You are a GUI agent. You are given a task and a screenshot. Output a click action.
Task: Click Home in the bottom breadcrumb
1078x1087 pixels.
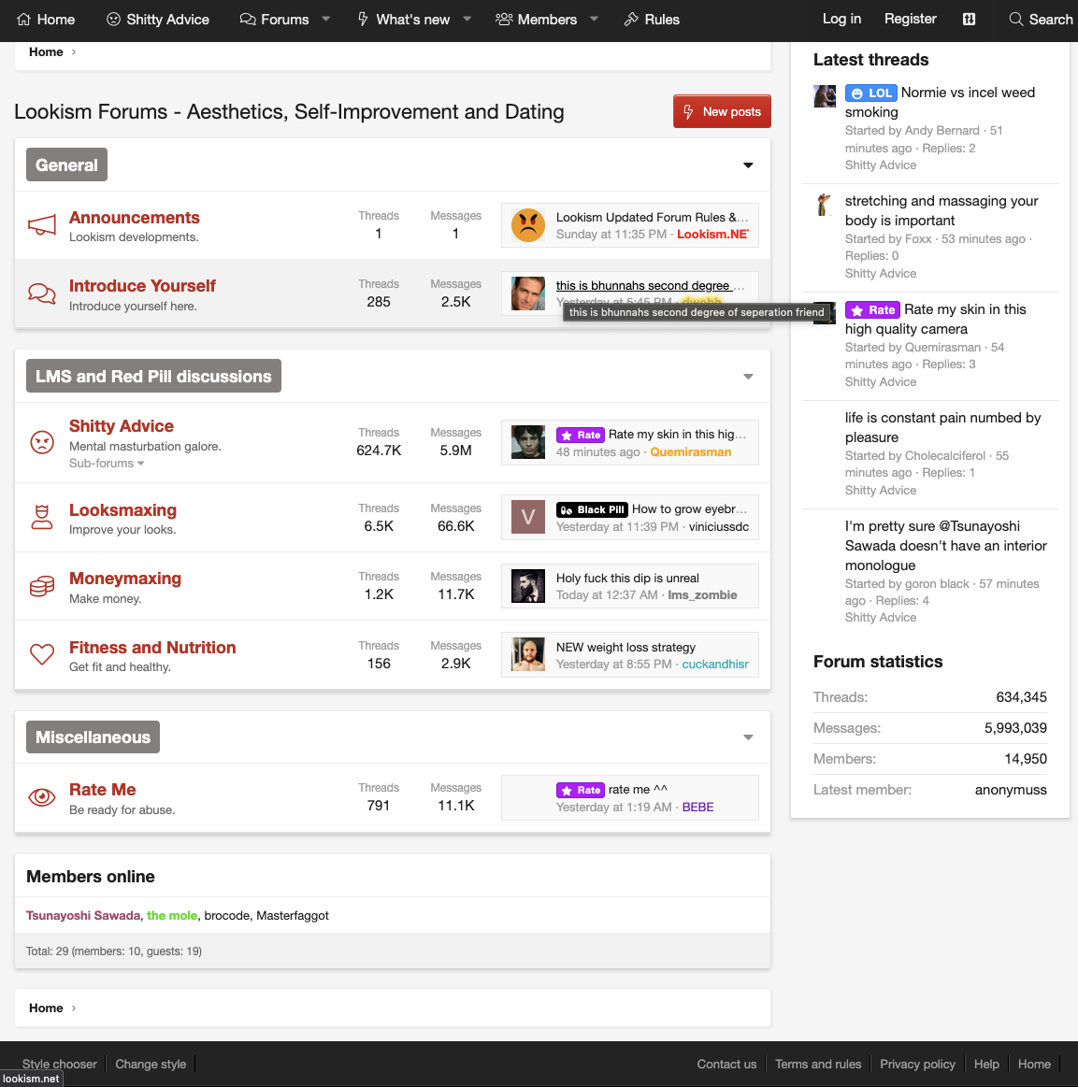[46, 1008]
